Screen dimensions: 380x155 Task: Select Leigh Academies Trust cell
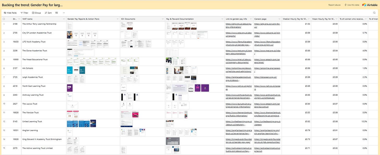(44, 79)
